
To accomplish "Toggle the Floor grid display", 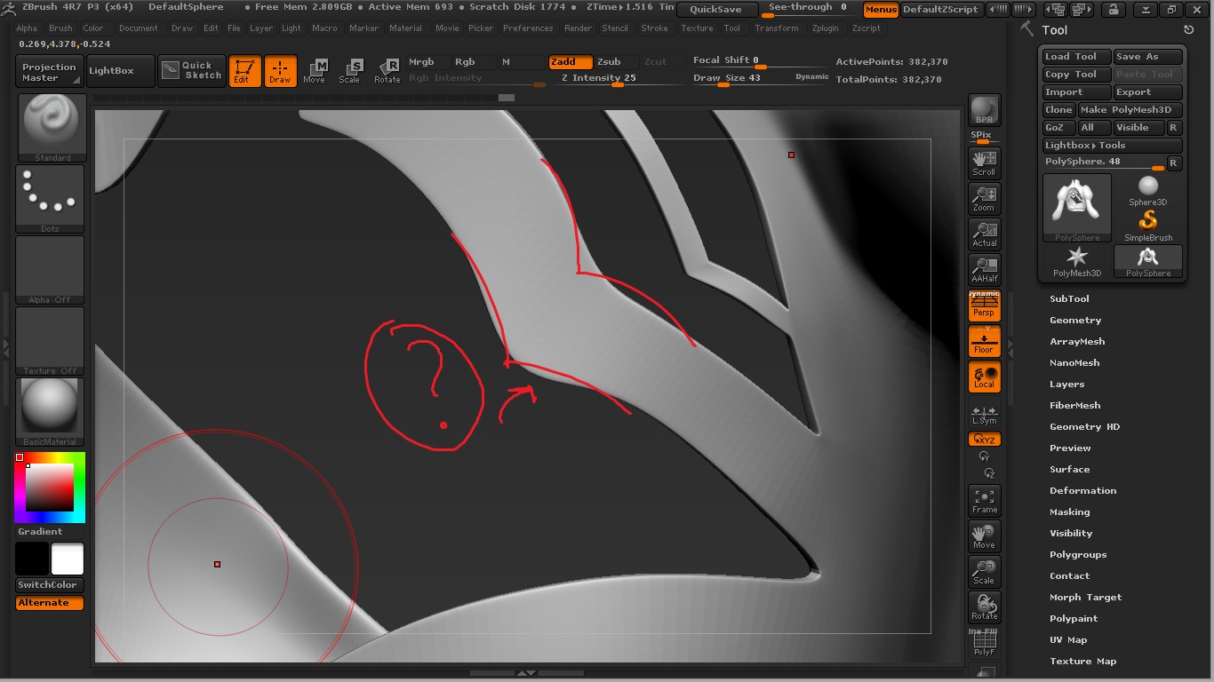I will coord(984,341).
